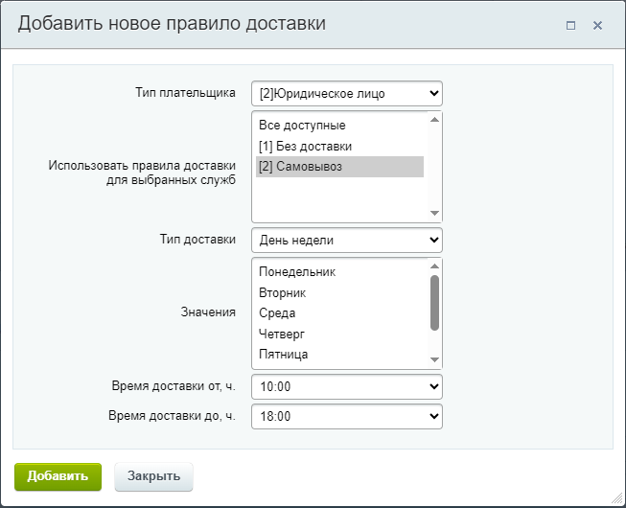This screenshot has width=626, height=508.
Task: Click services list scroll up arrow
Action: 434,120
